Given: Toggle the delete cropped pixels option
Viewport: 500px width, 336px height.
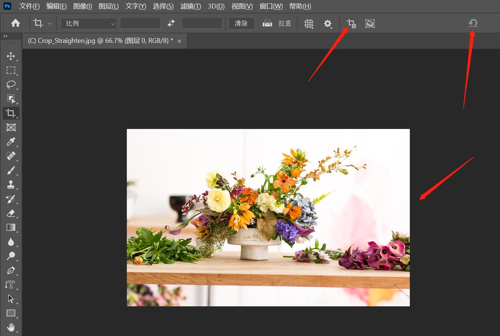Looking at the screenshot, I should pos(351,23).
